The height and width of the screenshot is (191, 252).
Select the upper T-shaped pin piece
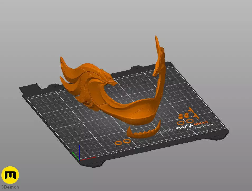(191, 110)
